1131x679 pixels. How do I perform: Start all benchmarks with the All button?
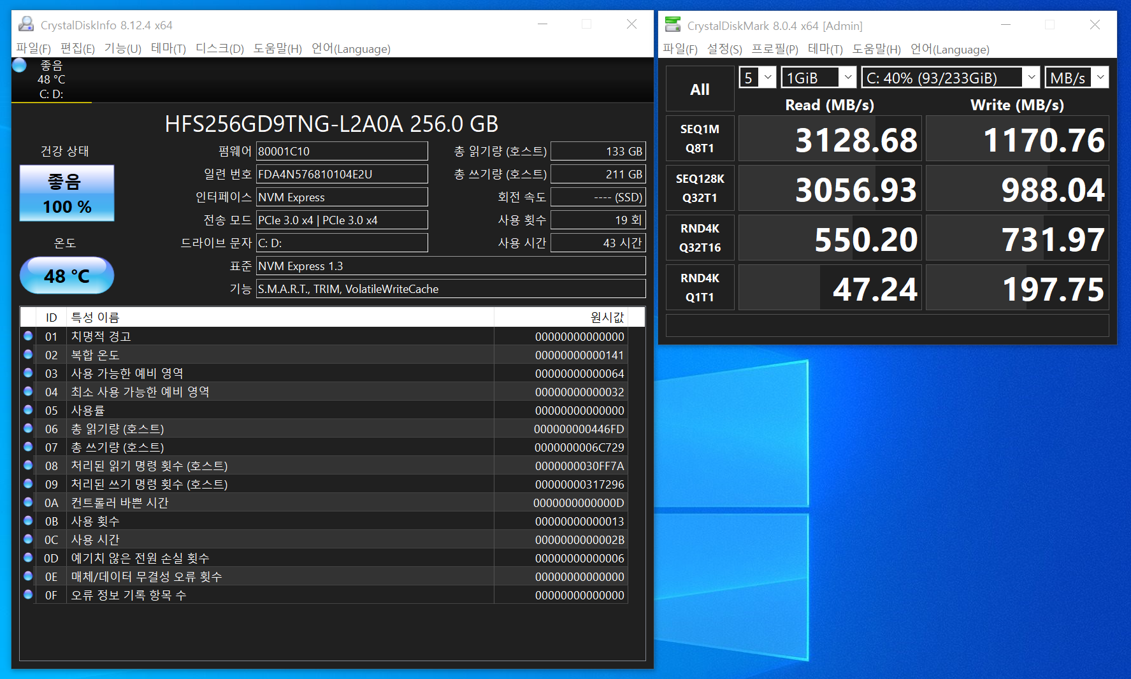click(700, 89)
